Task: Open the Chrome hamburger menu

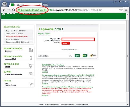Action: 126,10
